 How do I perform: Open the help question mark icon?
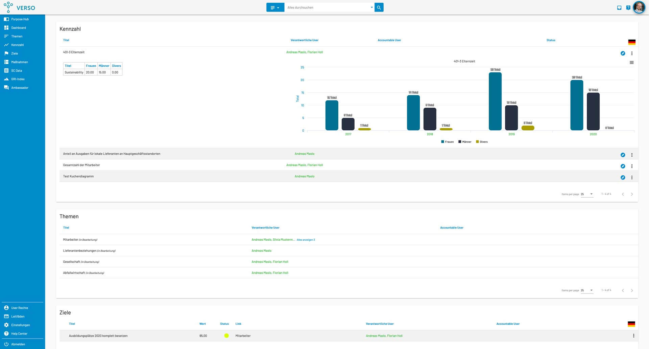click(628, 7)
